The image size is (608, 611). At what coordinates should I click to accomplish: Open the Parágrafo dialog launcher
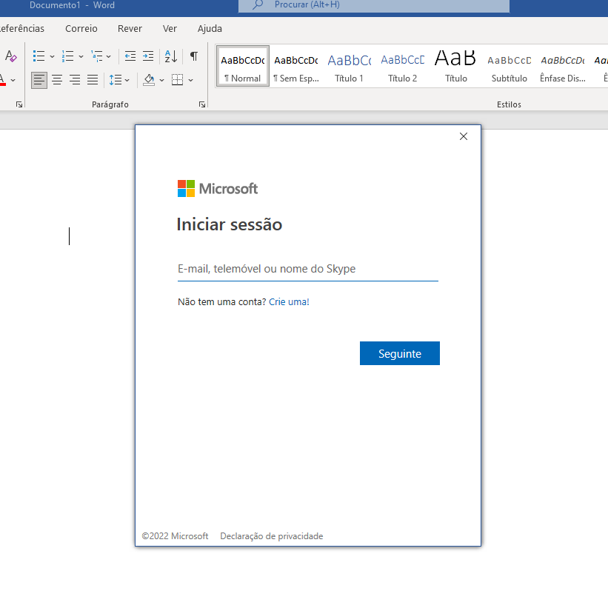[202, 104]
